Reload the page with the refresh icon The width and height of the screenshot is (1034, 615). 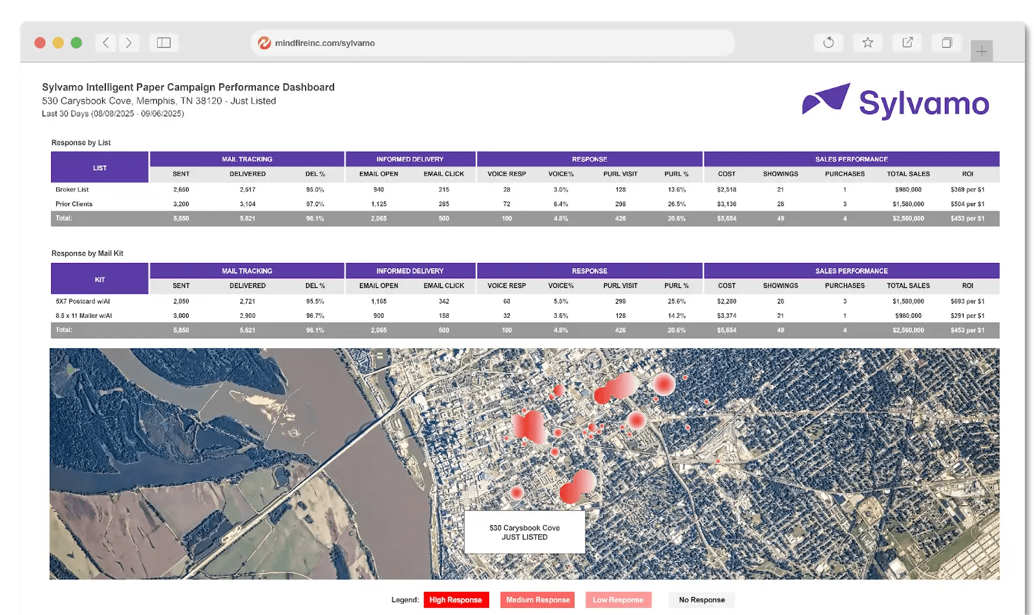point(828,43)
